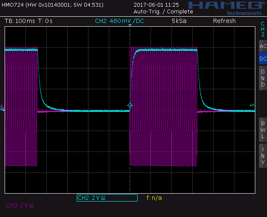Image resolution: width=267 pixels, height=217 pixels.
Task: Click the TB: 100 ms timebase readout
Action: pos(19,21)
